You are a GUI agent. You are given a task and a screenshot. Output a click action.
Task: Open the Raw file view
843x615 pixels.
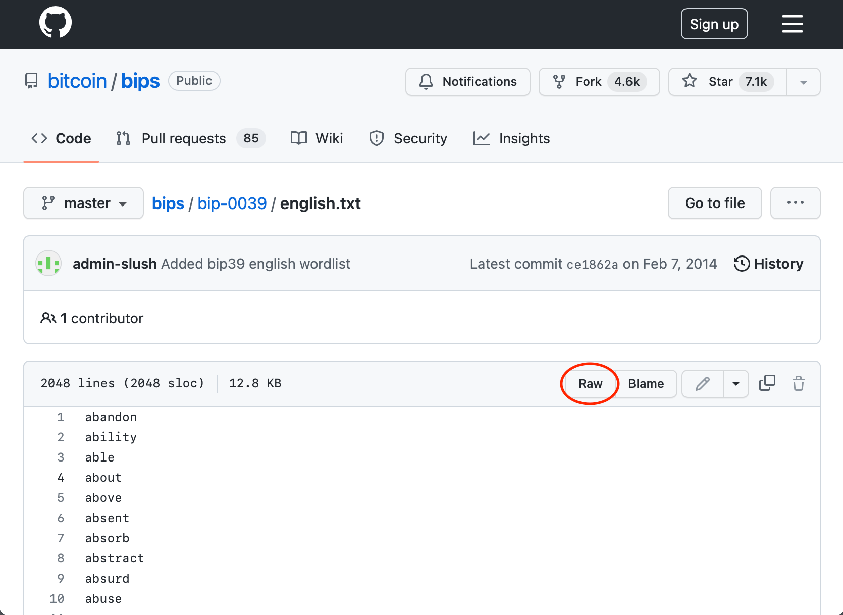(x=590, y=384)
